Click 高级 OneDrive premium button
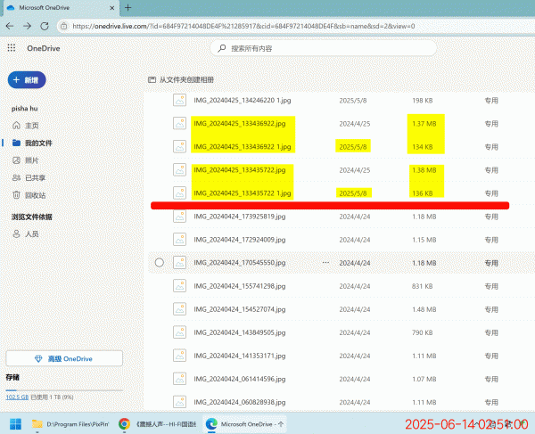This screenshot has height=434, width=535. [63, 358]
